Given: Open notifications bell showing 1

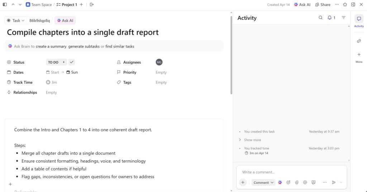Looking at the screenshot, I should pyautogui.click(x=332, y=18).
